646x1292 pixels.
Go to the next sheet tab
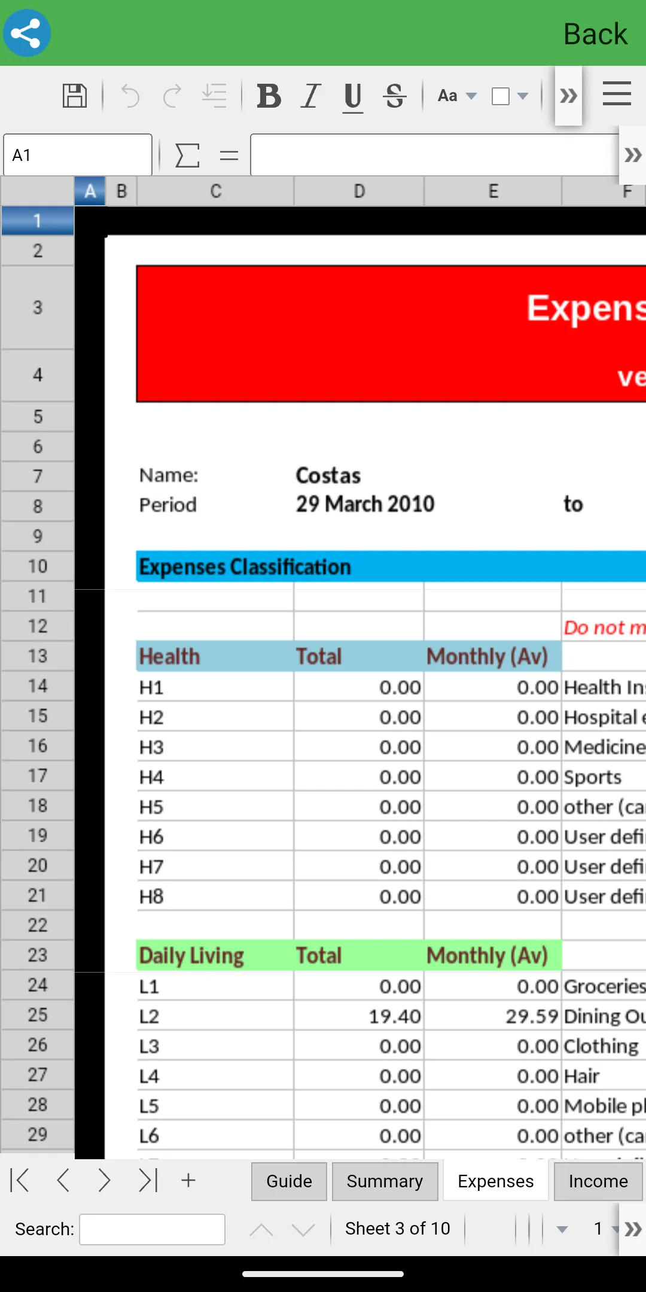(x=104, y=1181)
